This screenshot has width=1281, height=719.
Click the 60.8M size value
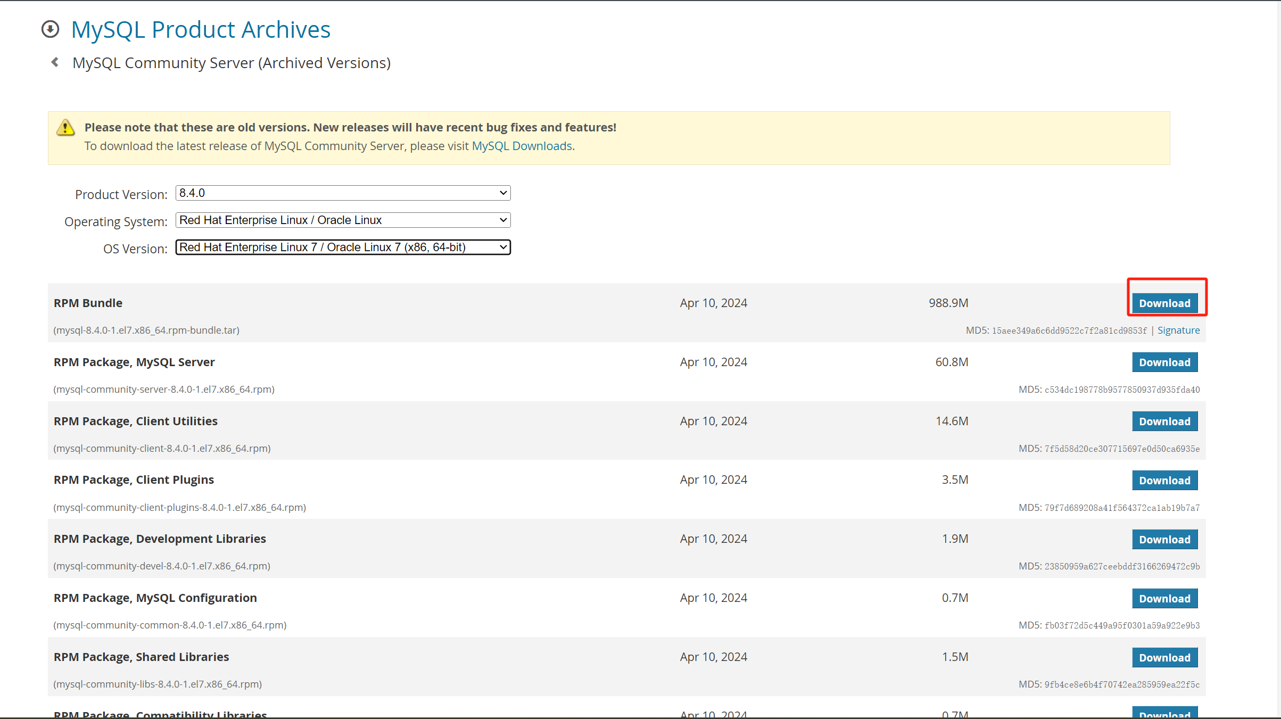pyautogui.click(x=952, y=362)
